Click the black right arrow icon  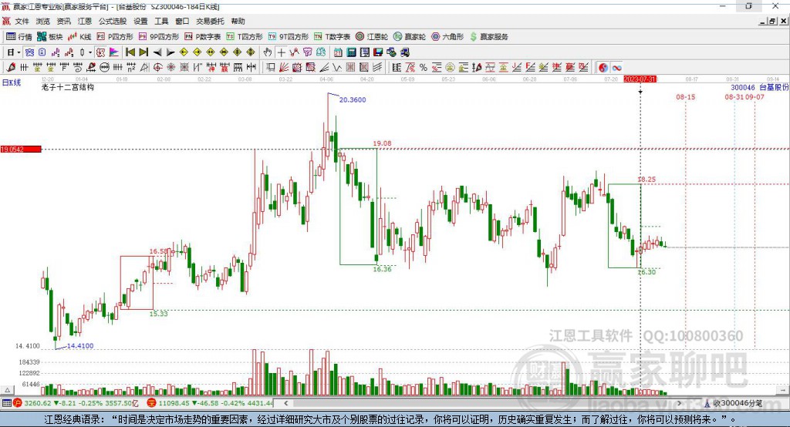(x=170, y=52)
